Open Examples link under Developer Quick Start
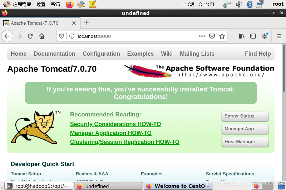 point(152,174)
